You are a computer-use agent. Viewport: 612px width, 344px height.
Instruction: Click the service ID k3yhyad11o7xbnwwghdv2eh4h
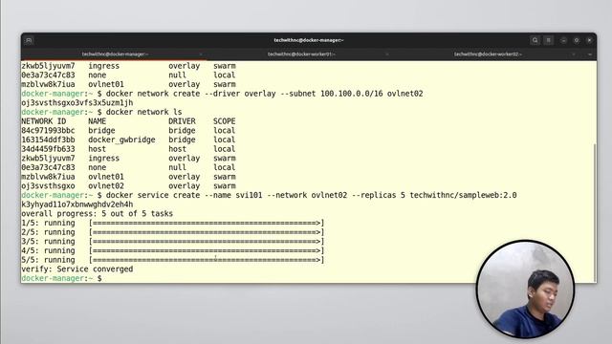[x=77, y=204]
